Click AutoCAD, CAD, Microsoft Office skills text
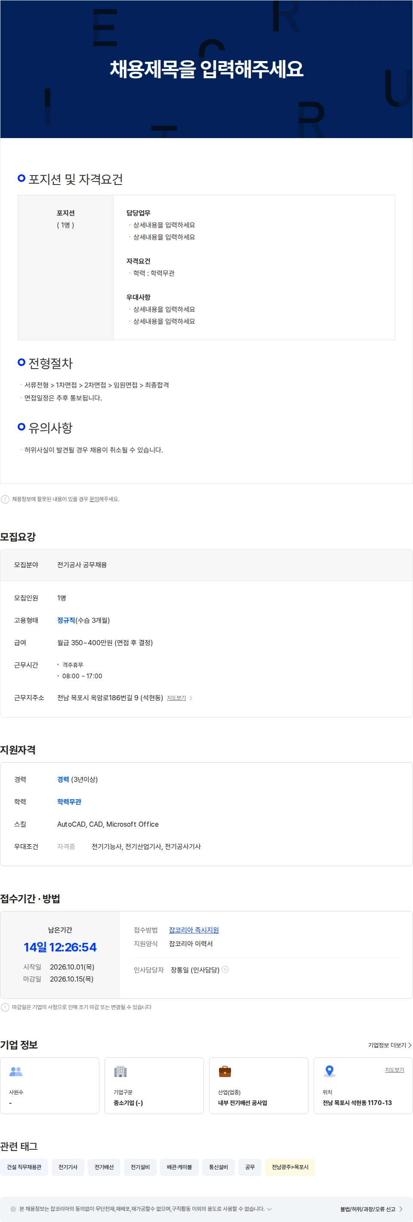The width and height of the screenshot is (413, 1222). tap(108, 825)
